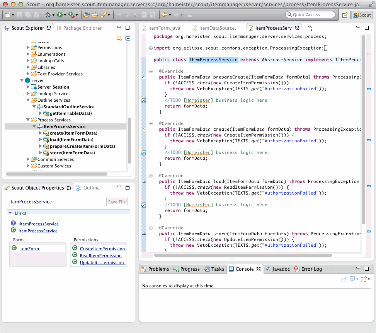Collapse the Links section in properties

tap(9, 213)
